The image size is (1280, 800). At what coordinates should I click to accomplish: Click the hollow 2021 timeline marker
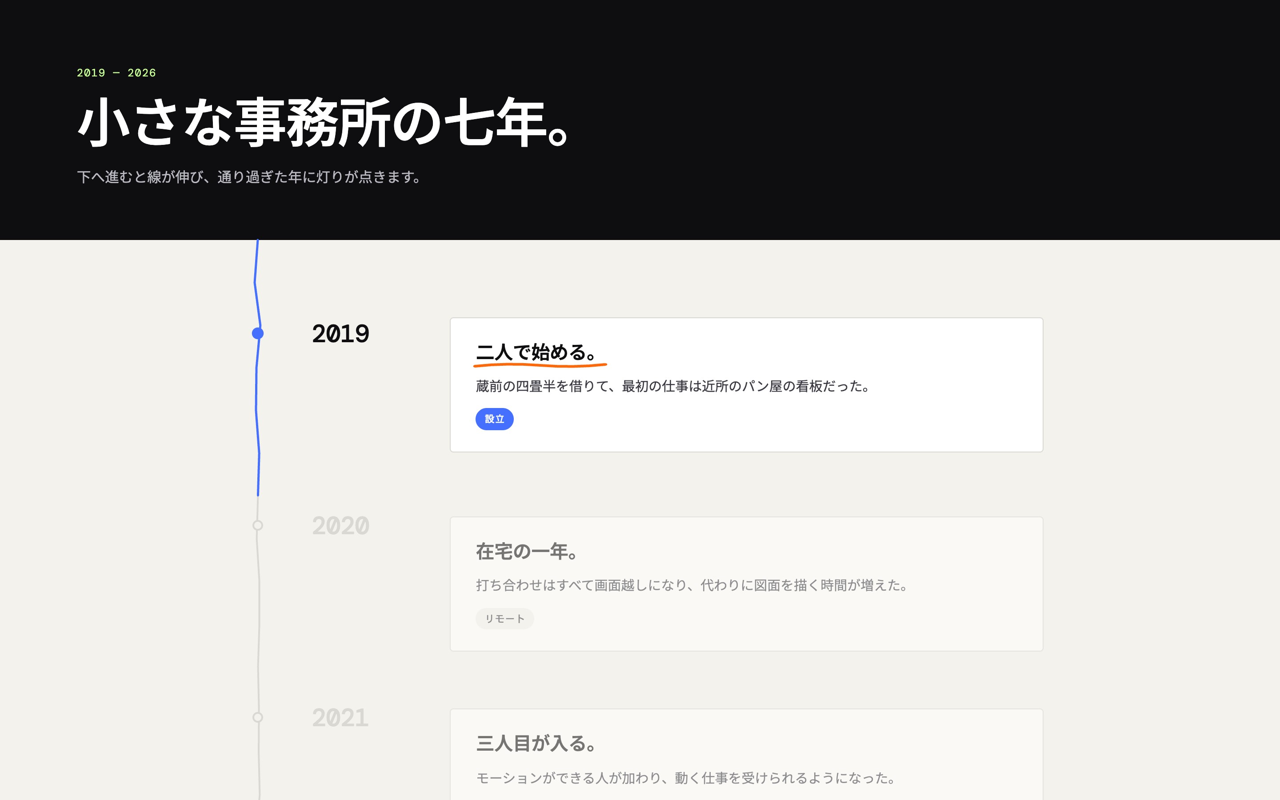pos(258,717)
